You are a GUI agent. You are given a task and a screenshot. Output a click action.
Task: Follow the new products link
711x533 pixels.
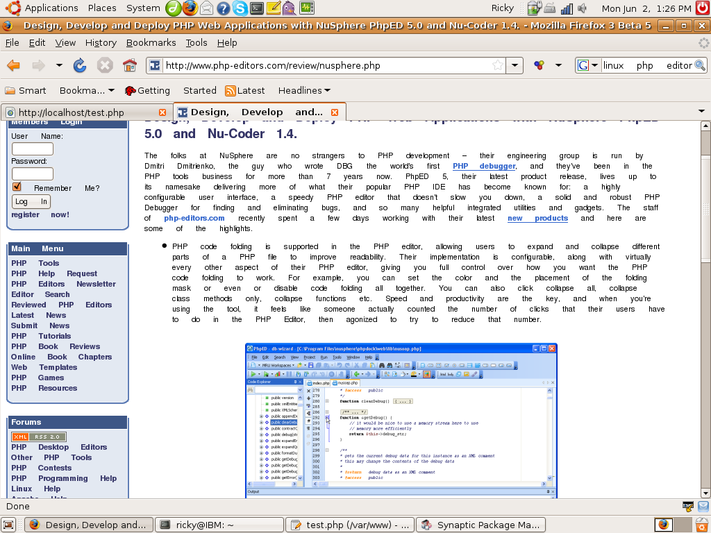pyautogui.click(x=538, y=219)
